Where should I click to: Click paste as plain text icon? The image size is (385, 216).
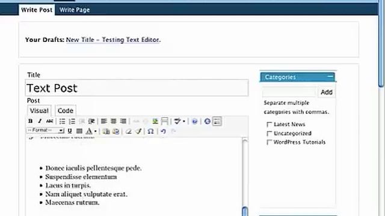[106, 131]
